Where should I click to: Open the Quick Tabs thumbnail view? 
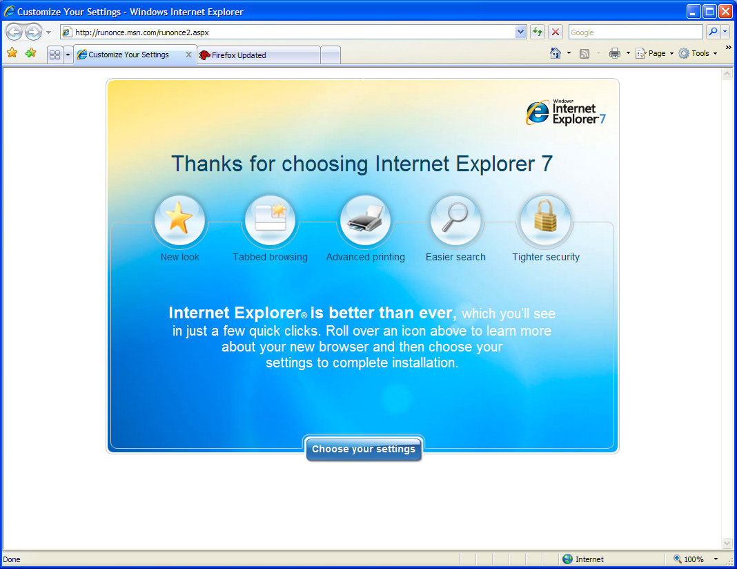pos(55,55)
